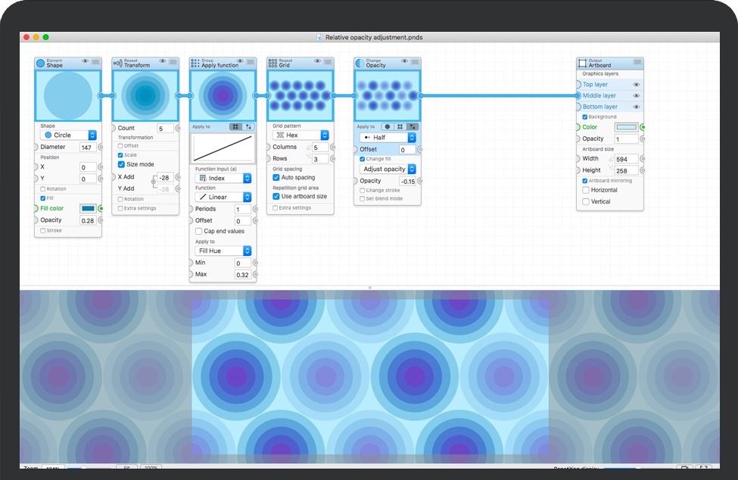Hide the Top layer in Artboard
Screen dimensions: 738x480
click(x=636, y=85)
